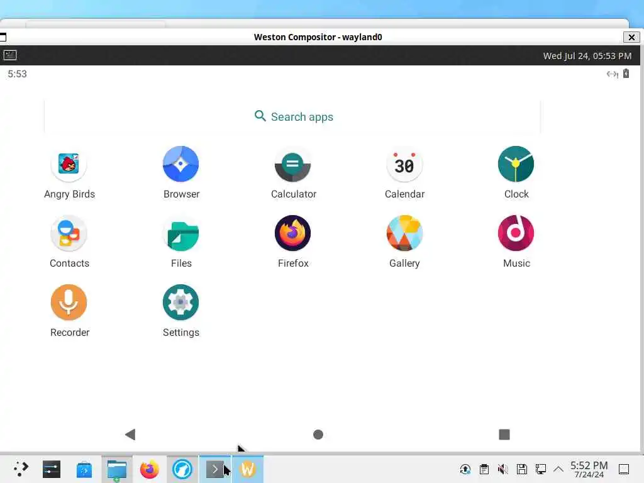
Task: Open the Files app in Android
Action: [x=180, y=233]
